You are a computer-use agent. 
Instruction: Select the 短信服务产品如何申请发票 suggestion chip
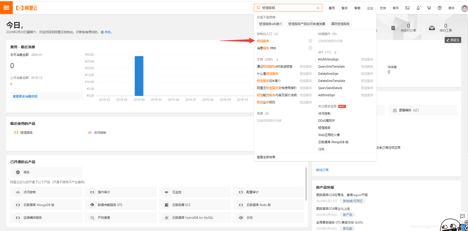click(307, 24)
